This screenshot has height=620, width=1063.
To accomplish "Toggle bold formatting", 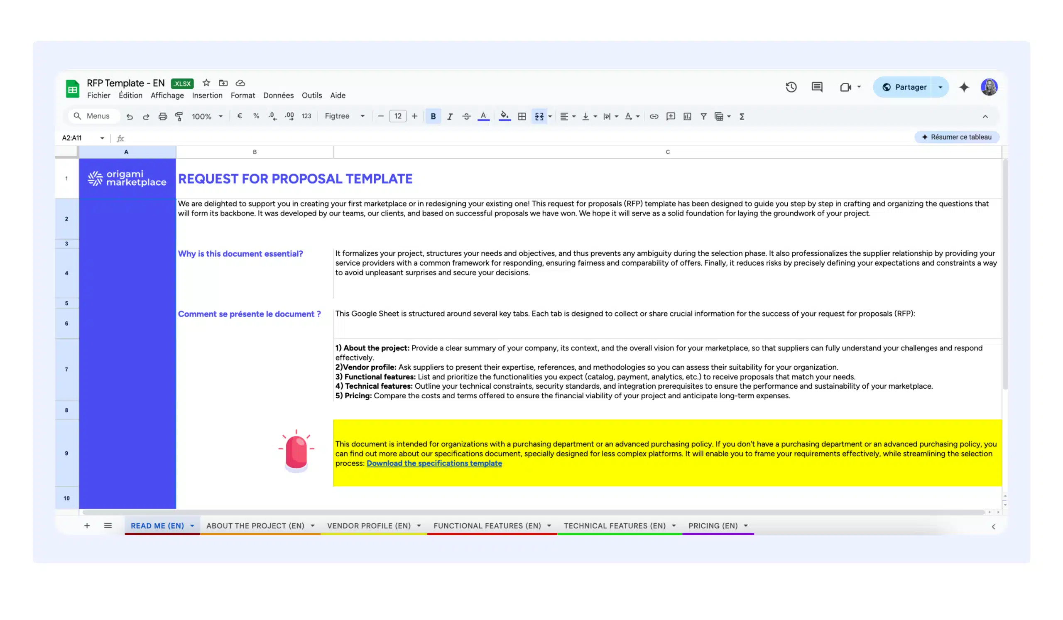I will click(433, 116).
